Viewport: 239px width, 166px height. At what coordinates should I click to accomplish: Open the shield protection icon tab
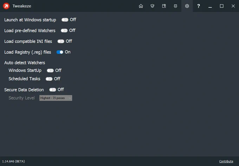(x=152, y=6)
